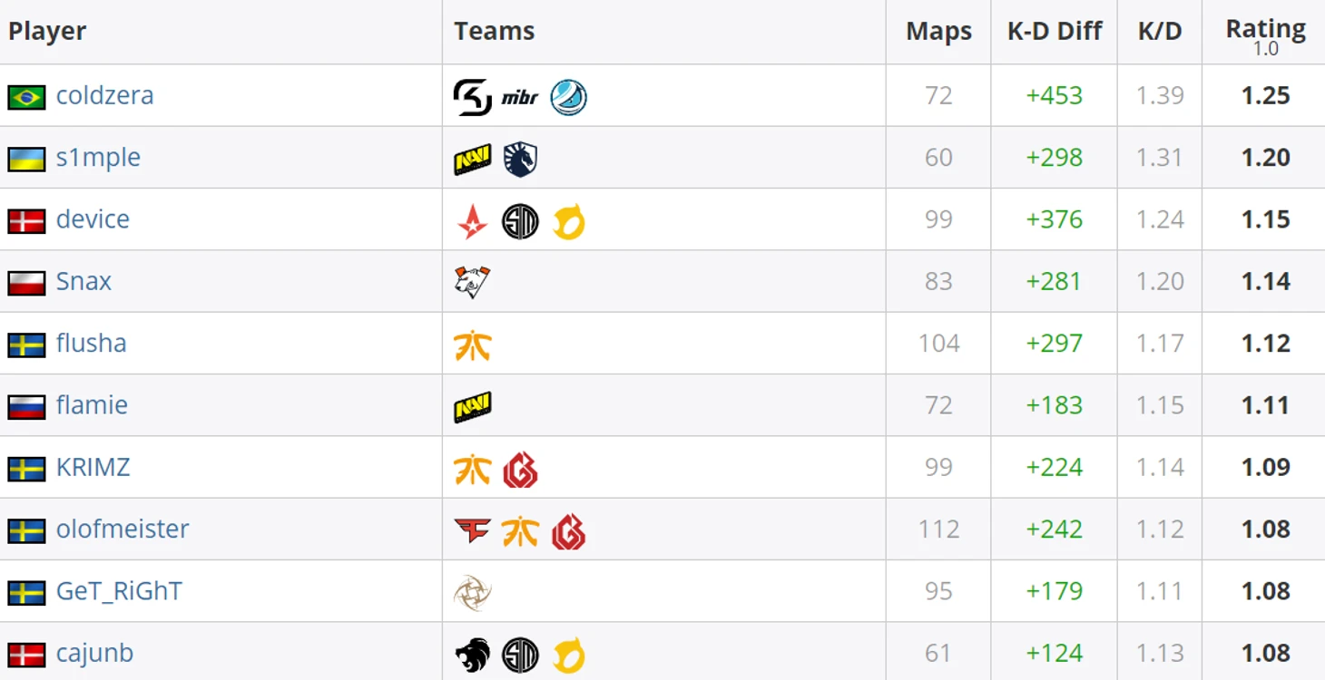This screenshot has width=1325, height=680.
Task: Sort by the K-D Diff column header
Action: click(1055, 31)
